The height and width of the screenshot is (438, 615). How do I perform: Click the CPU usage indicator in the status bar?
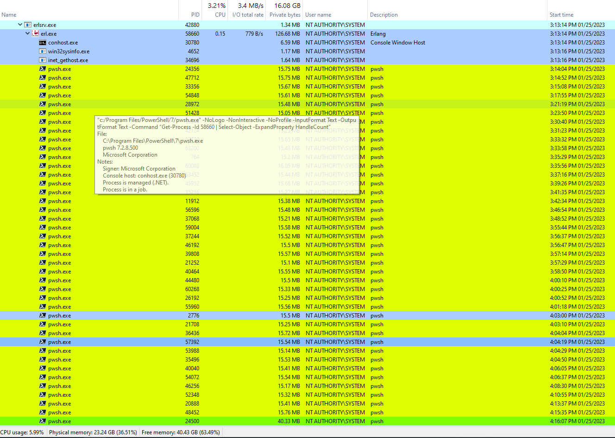point(22,432)
